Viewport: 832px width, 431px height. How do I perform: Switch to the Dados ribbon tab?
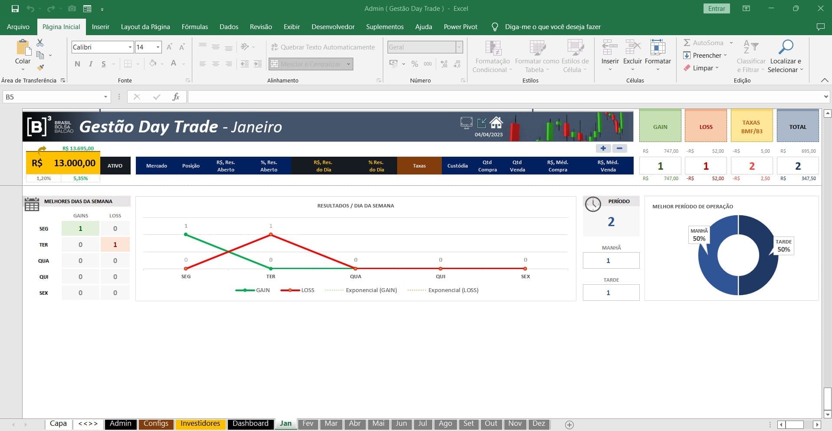click(x=229, y=27)
